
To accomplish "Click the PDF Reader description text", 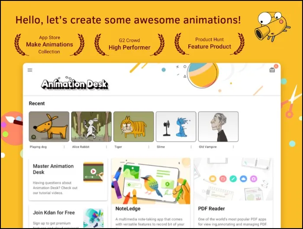I will tap(232, 222).
